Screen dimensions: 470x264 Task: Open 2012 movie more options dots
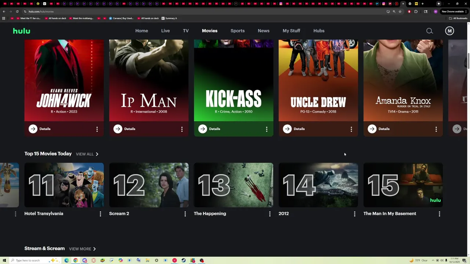pyautogui.click(x=355, y=214)
